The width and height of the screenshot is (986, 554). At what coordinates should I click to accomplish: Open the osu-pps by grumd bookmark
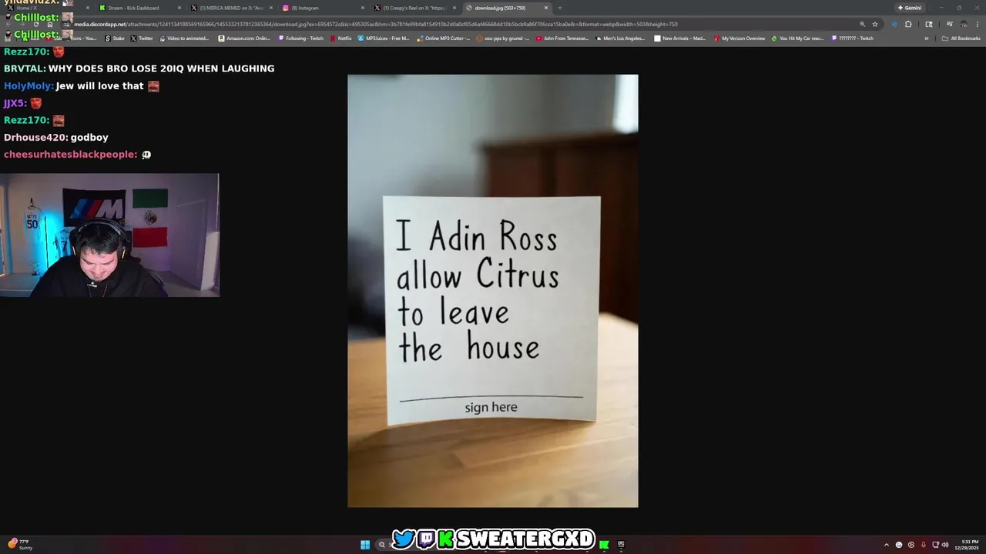pos(504,38)
